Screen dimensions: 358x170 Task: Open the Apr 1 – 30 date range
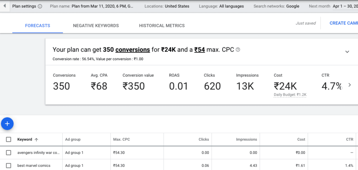pyautogui.click(x=345, y=6)
